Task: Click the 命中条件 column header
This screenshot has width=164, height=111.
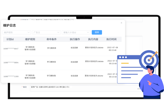Action: 51,39
